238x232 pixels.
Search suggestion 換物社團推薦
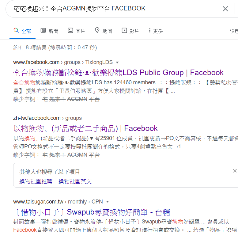(x=36, y=181)
